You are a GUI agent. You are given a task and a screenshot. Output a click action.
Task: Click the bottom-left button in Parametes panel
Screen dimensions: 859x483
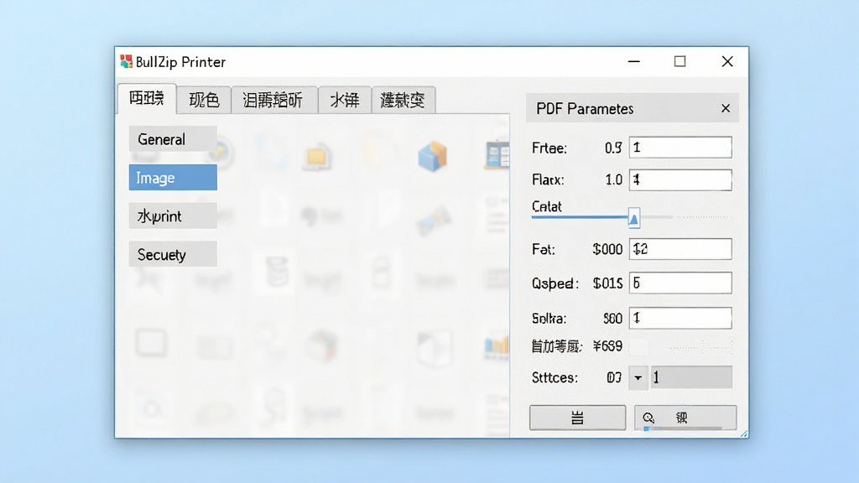(577, 418)
